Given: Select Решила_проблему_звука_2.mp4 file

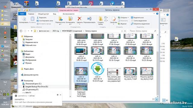Looking at the screenshot, I should coord(147,73).
